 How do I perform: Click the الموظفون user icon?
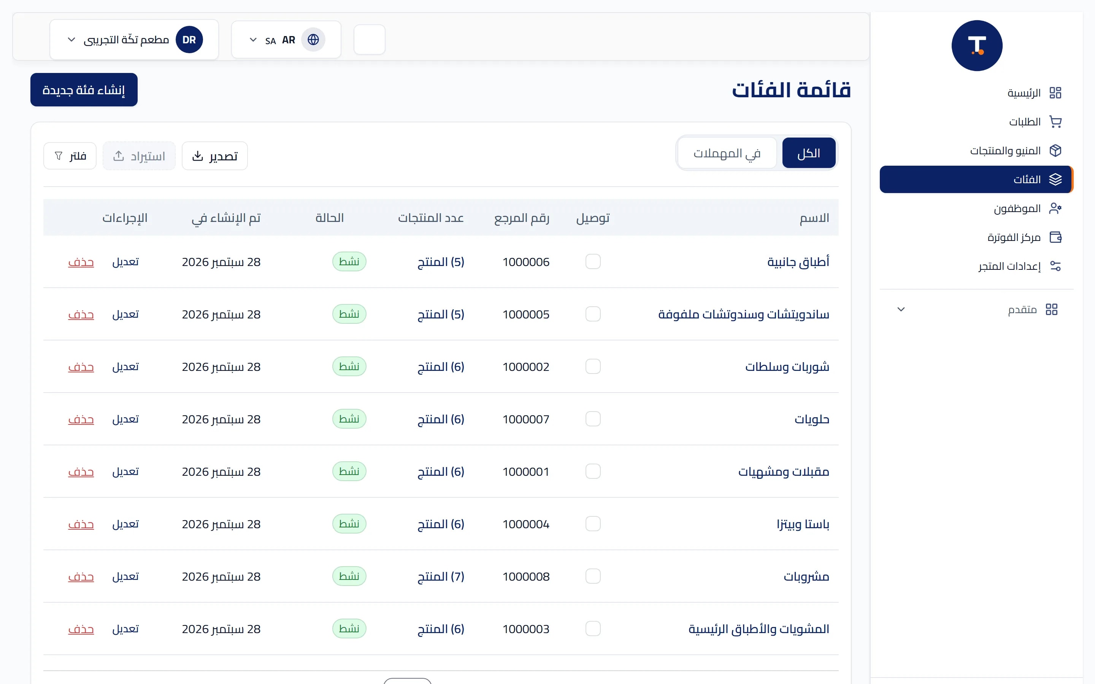coord(1055,209)
